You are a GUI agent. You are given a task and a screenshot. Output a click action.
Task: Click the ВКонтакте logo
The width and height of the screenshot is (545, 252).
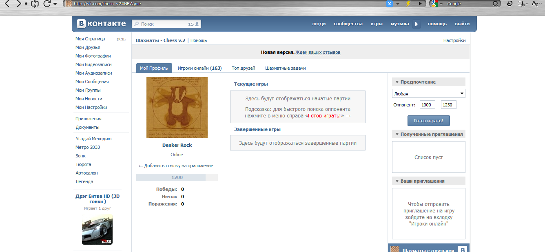(x=102, y=24)
